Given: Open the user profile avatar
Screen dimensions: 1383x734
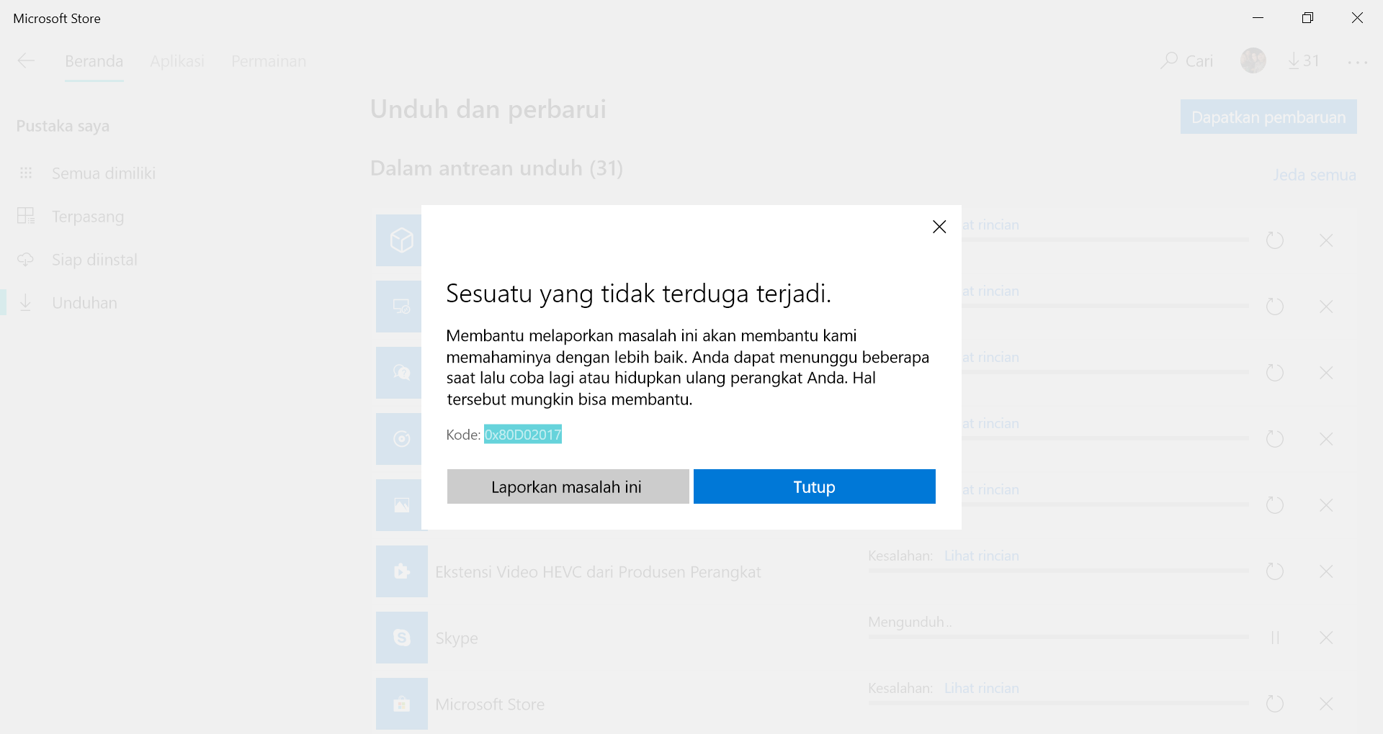Looking at the screenshot, I should pos(1253,60).
